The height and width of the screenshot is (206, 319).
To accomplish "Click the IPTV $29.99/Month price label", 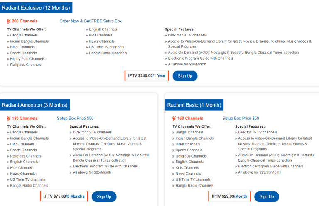I will 229,196.
